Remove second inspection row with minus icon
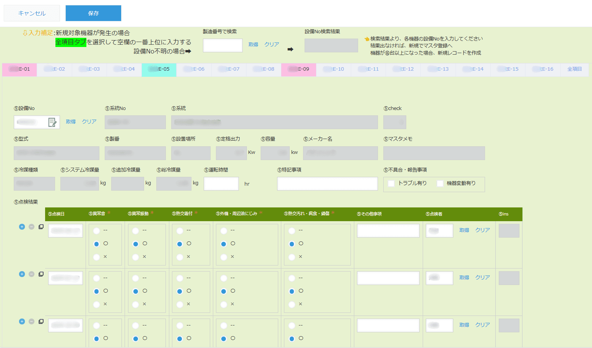This screenshot has height=348, width=592. (32, 274)
